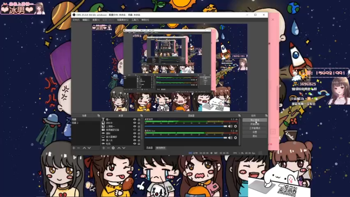Click the 显示器捕获 monitor icon
This screenshot has height=197, width=350.
pyautogui.click(x=103, y=137)
